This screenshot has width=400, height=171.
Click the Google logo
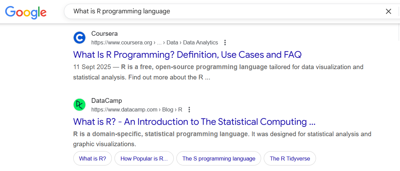(x=26, y=12)
